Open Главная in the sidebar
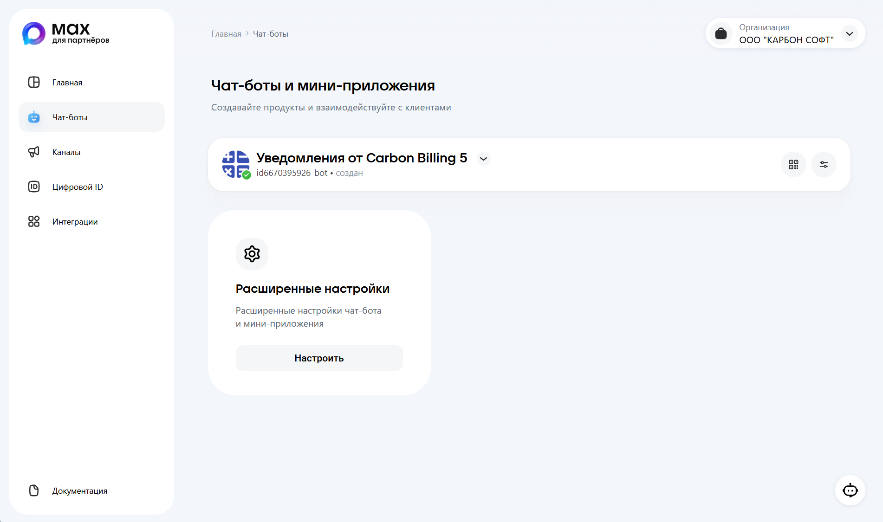This screenshot has height=522, width=883. [x=92, y=82]
